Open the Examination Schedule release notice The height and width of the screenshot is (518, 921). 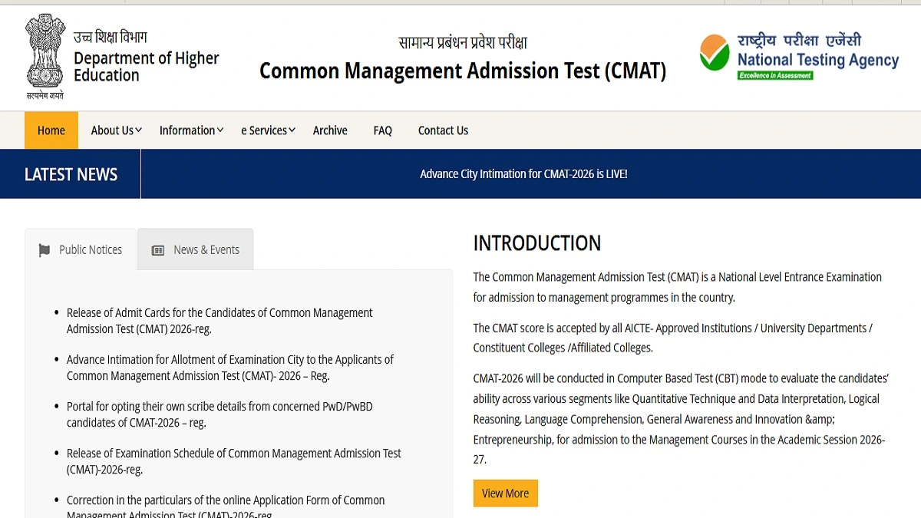coord(233,461)
